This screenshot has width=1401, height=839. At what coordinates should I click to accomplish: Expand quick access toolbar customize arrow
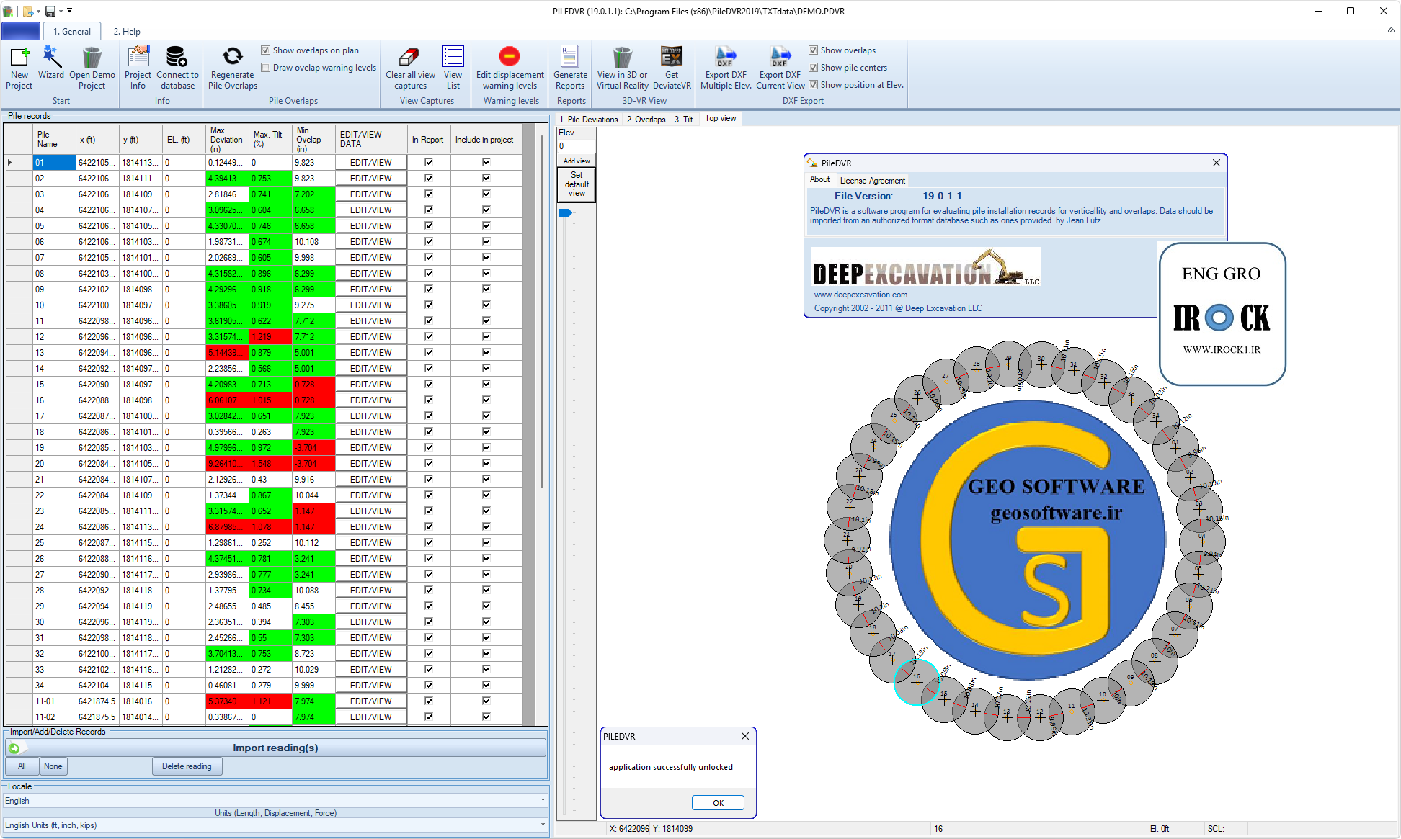[70, 11]
